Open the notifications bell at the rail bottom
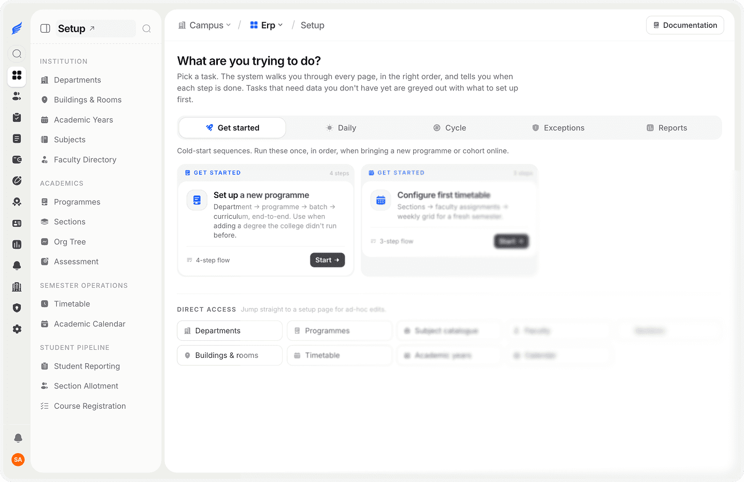The width and height of the screenshot is (744, 482). [x=18, y=438]
